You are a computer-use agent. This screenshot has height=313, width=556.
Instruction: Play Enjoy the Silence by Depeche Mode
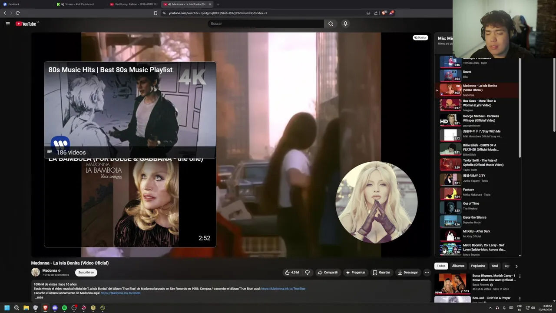[477, 221]
